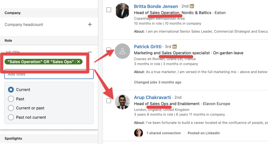This screenshot has height=144, width=268.
Task: Tick the checkbox for Patrick Gritti
Action: (x=109, y=49)
